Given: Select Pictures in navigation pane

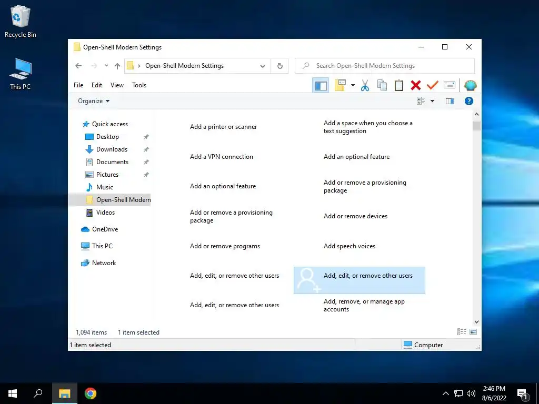Looking at the screenshot, I should 107,175.
